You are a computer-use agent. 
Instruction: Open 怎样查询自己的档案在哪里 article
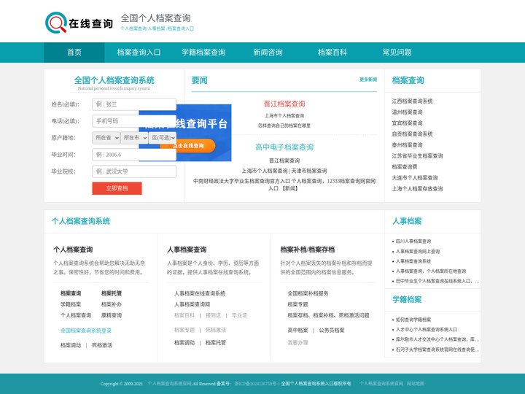click(x=284, y=125)
